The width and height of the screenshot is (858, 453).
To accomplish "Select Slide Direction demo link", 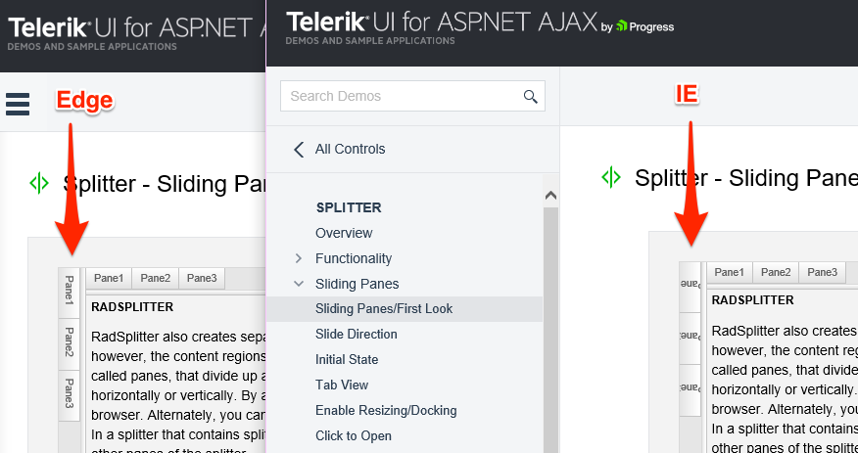I will tap(356, 334).
